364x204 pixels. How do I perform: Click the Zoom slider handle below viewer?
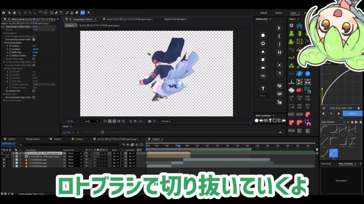(102, 132)
